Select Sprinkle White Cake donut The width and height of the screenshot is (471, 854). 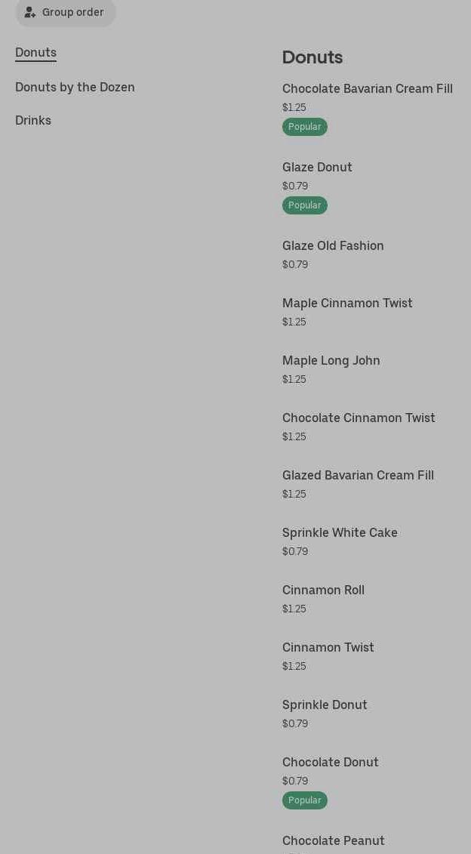coord(340,532)
